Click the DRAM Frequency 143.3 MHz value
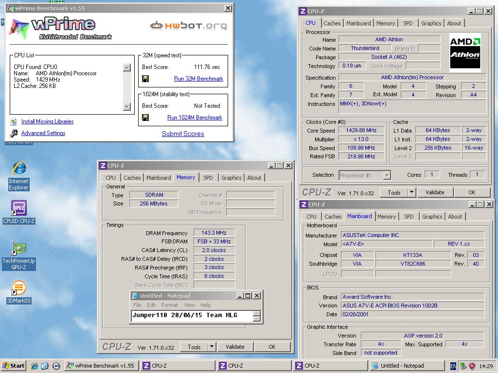The image size is (498, 373). point(214,233)
